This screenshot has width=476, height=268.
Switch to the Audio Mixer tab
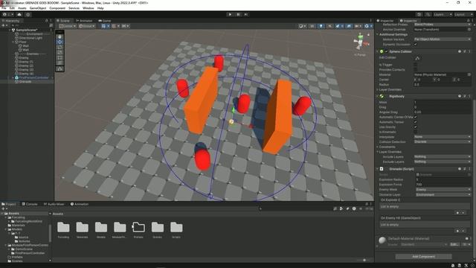[x=54, y=204]
